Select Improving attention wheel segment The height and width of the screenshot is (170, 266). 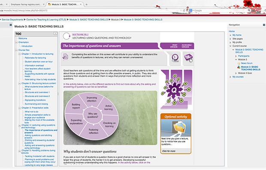(92, 99)
